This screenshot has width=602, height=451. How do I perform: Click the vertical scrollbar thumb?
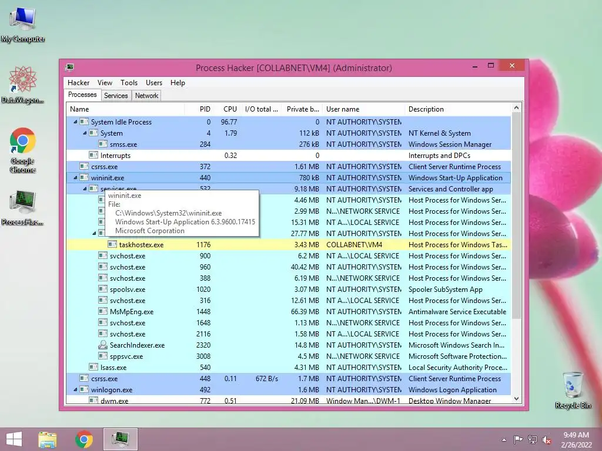[x=516, y=216]
